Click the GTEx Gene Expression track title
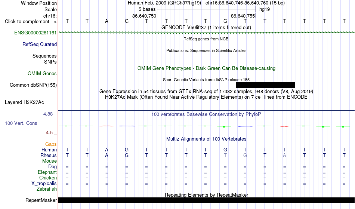 tap(206, 92)
